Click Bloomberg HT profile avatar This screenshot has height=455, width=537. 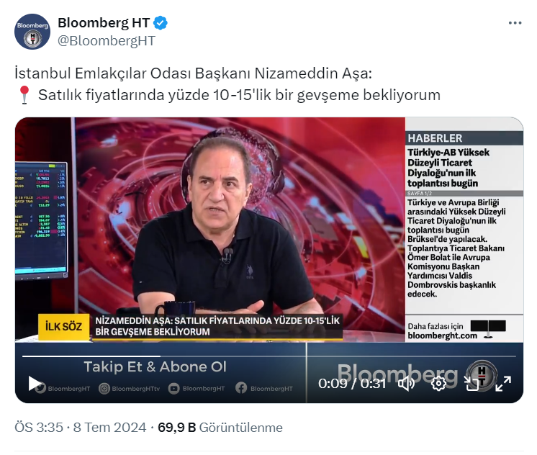click(32, 32)
